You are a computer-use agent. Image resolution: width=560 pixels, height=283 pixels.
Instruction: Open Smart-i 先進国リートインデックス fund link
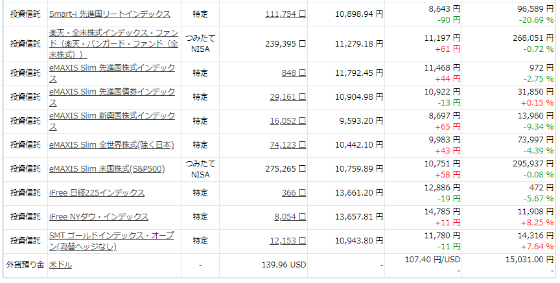pos(110,14)
